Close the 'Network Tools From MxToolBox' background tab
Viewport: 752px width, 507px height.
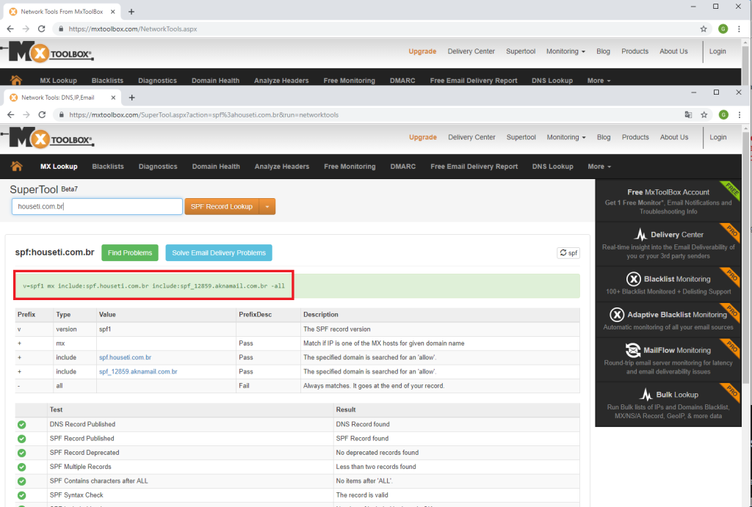click(x=112, y=12)
